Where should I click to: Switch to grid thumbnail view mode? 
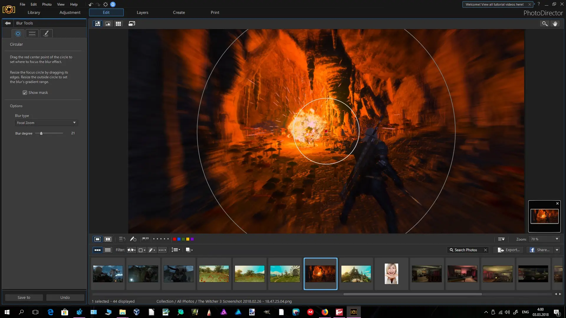pos(118,24)
